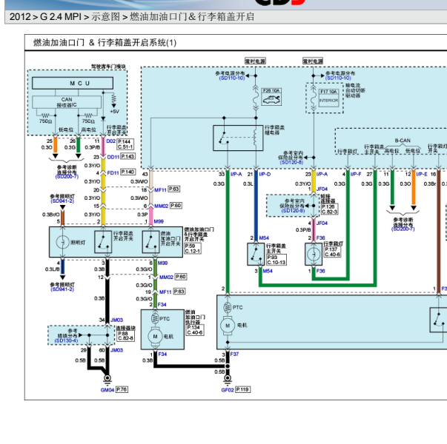Open 示意图 breadcrumb item
The image size is (447, 444).
pyautogui.click(x=105, y=16)
